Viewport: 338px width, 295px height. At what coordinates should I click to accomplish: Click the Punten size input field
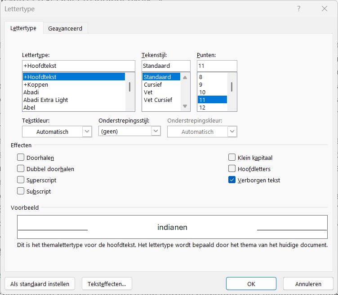point(216,66)
